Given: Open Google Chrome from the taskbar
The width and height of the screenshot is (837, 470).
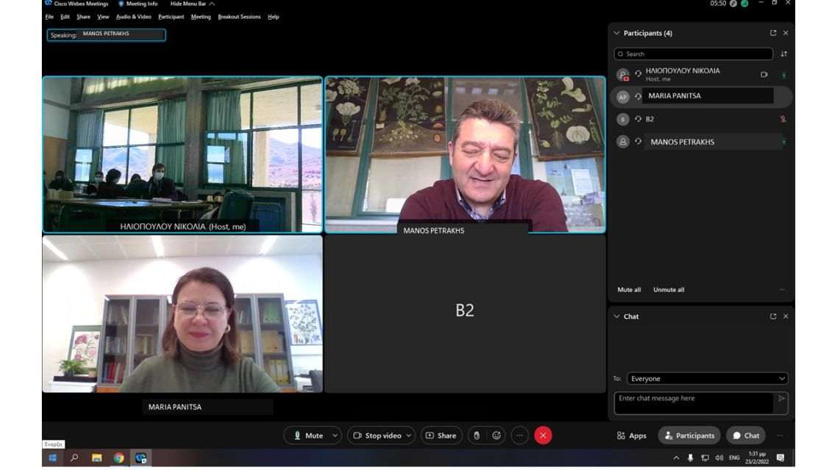Looking at the screenshot, I should point(118,458).
